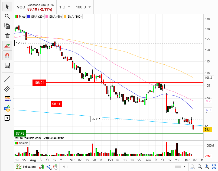Click the blue fullscreen expand icon

(214, 167)
